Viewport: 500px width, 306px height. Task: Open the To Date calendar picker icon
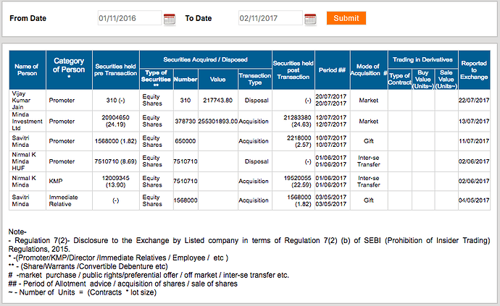(x=310, y=18)
